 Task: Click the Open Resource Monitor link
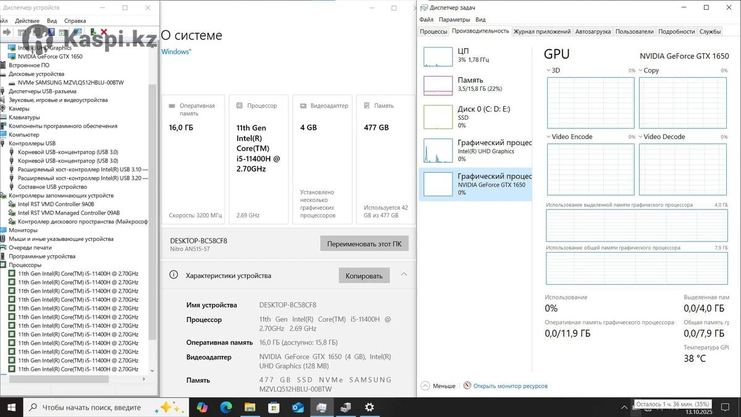pos(510,385)
